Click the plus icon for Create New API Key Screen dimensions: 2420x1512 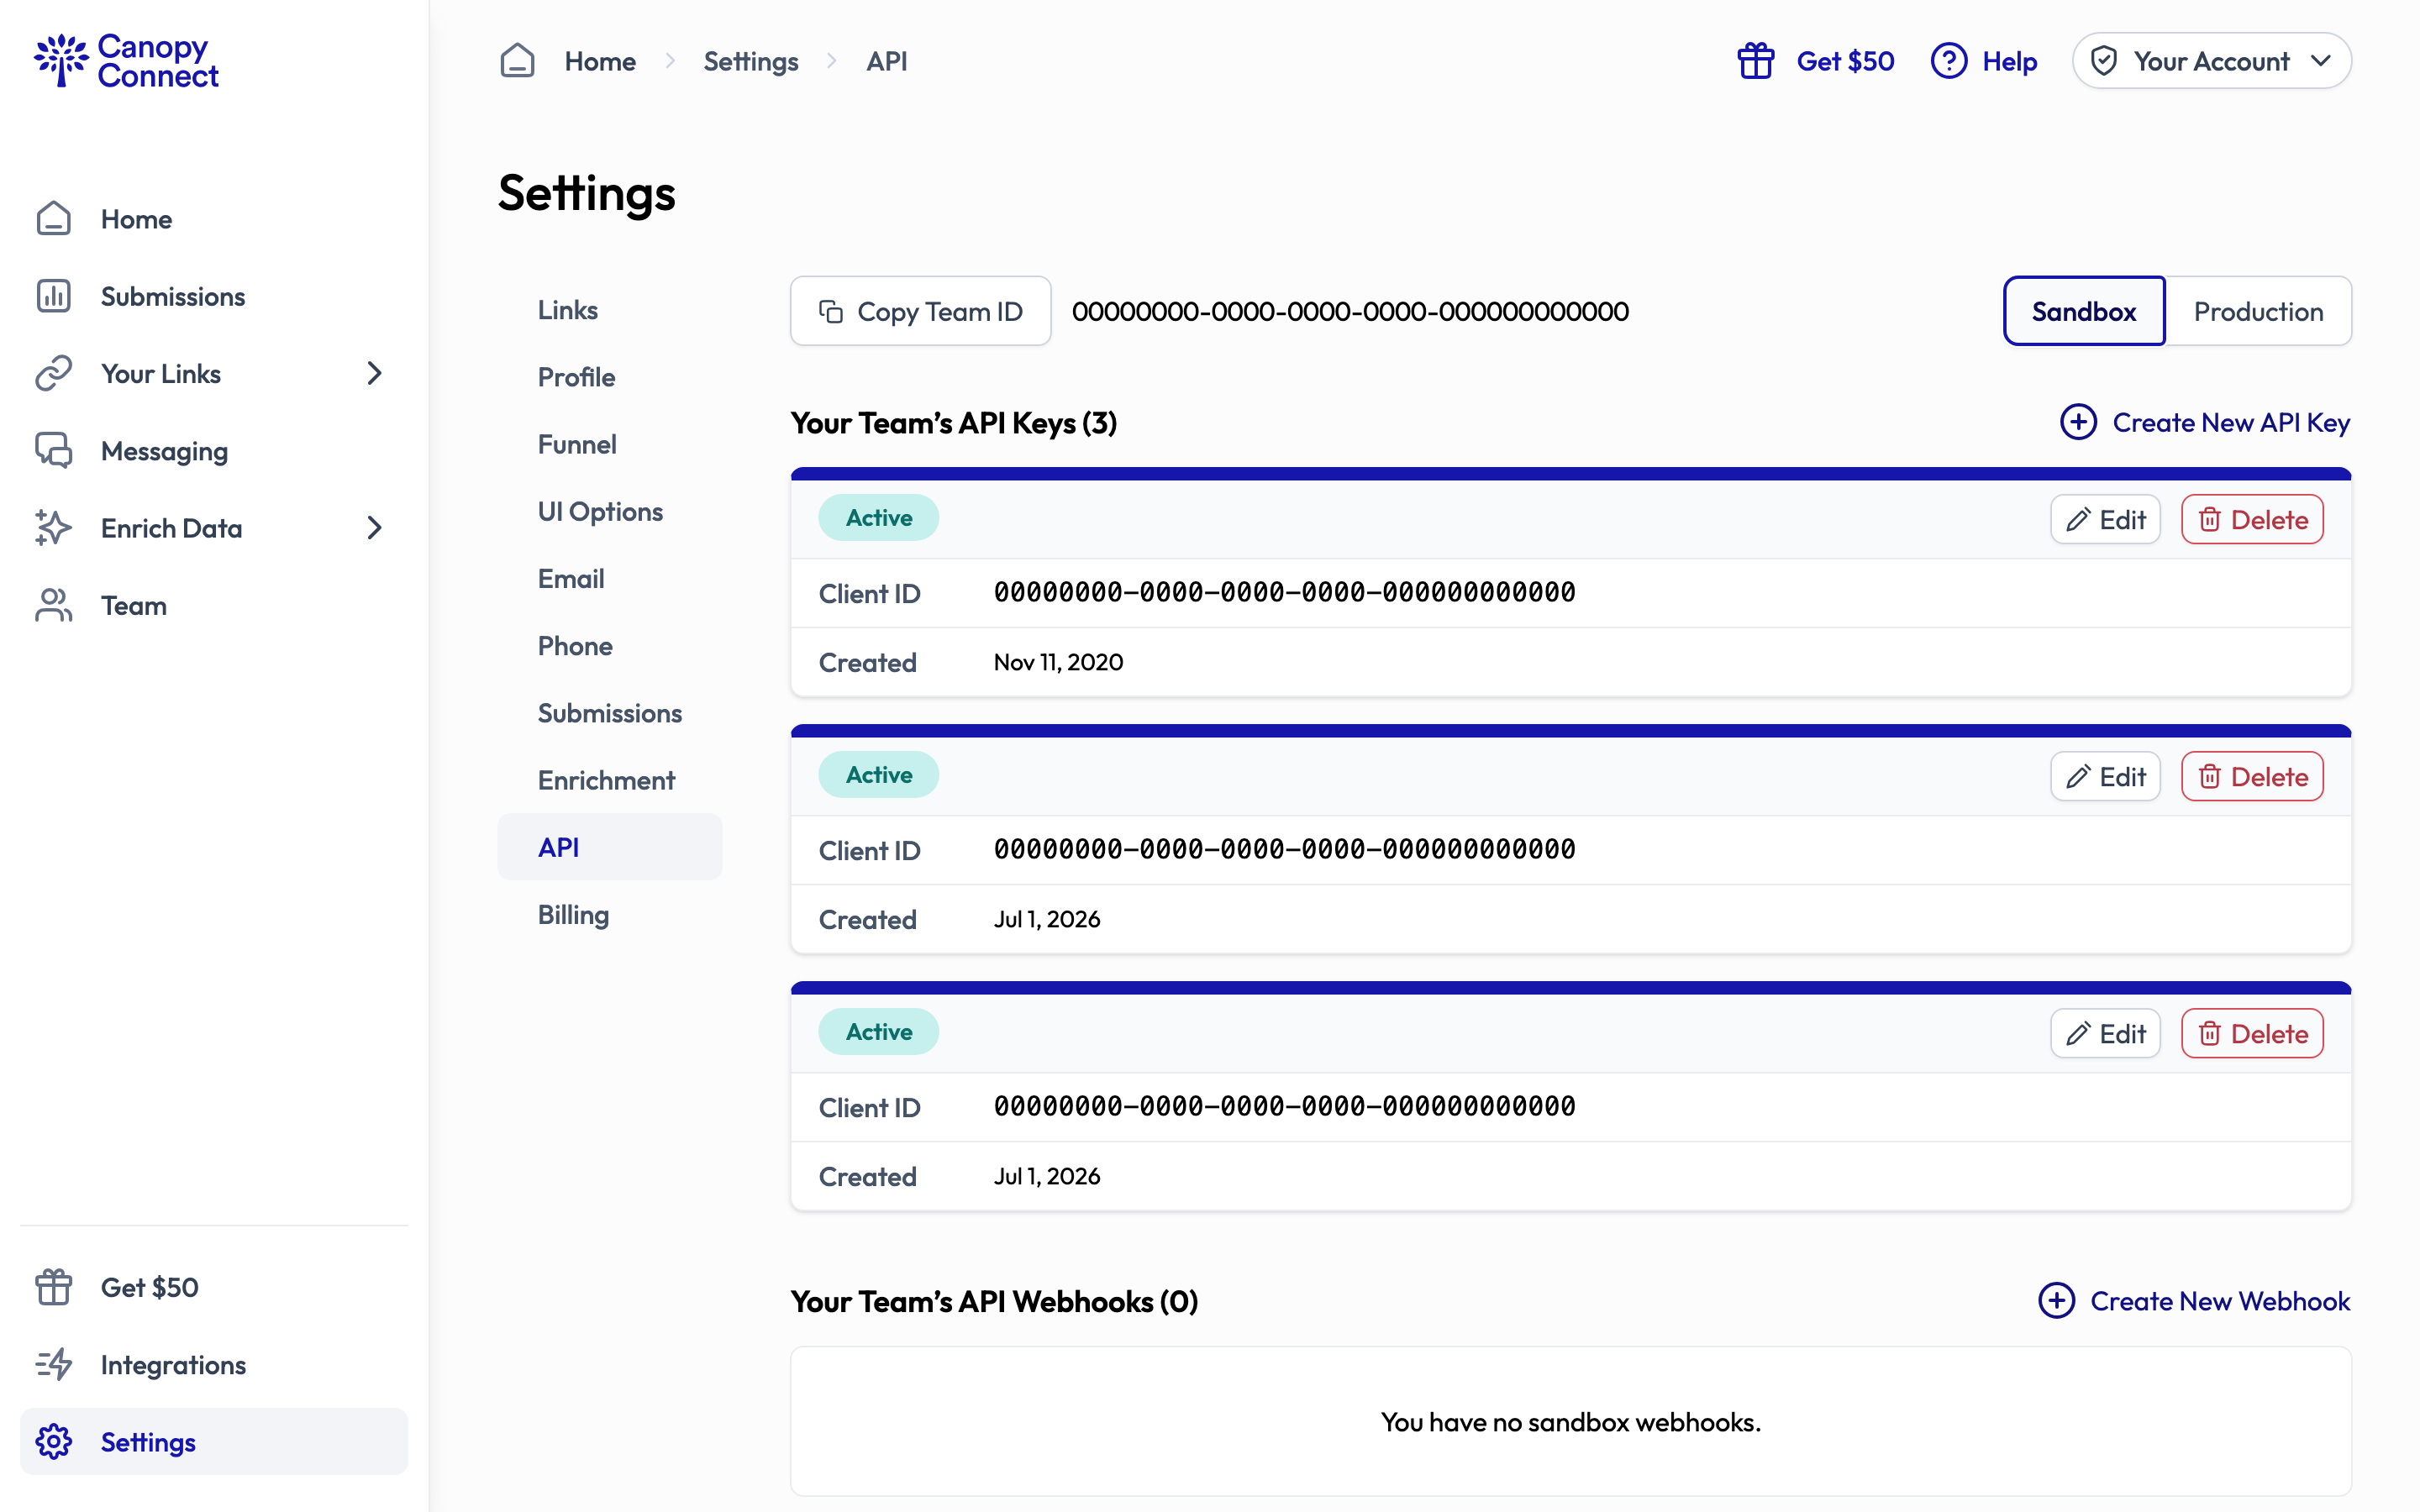[x=2078, y=422]
